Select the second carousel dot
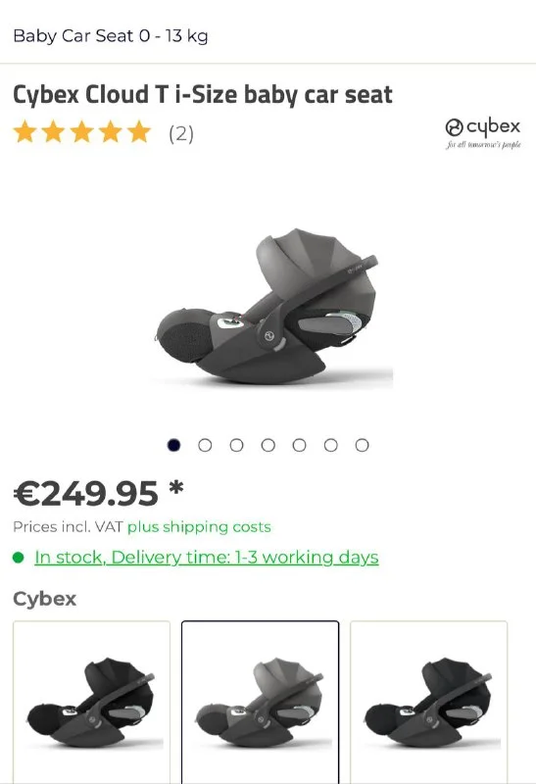 tap(205, 445)
